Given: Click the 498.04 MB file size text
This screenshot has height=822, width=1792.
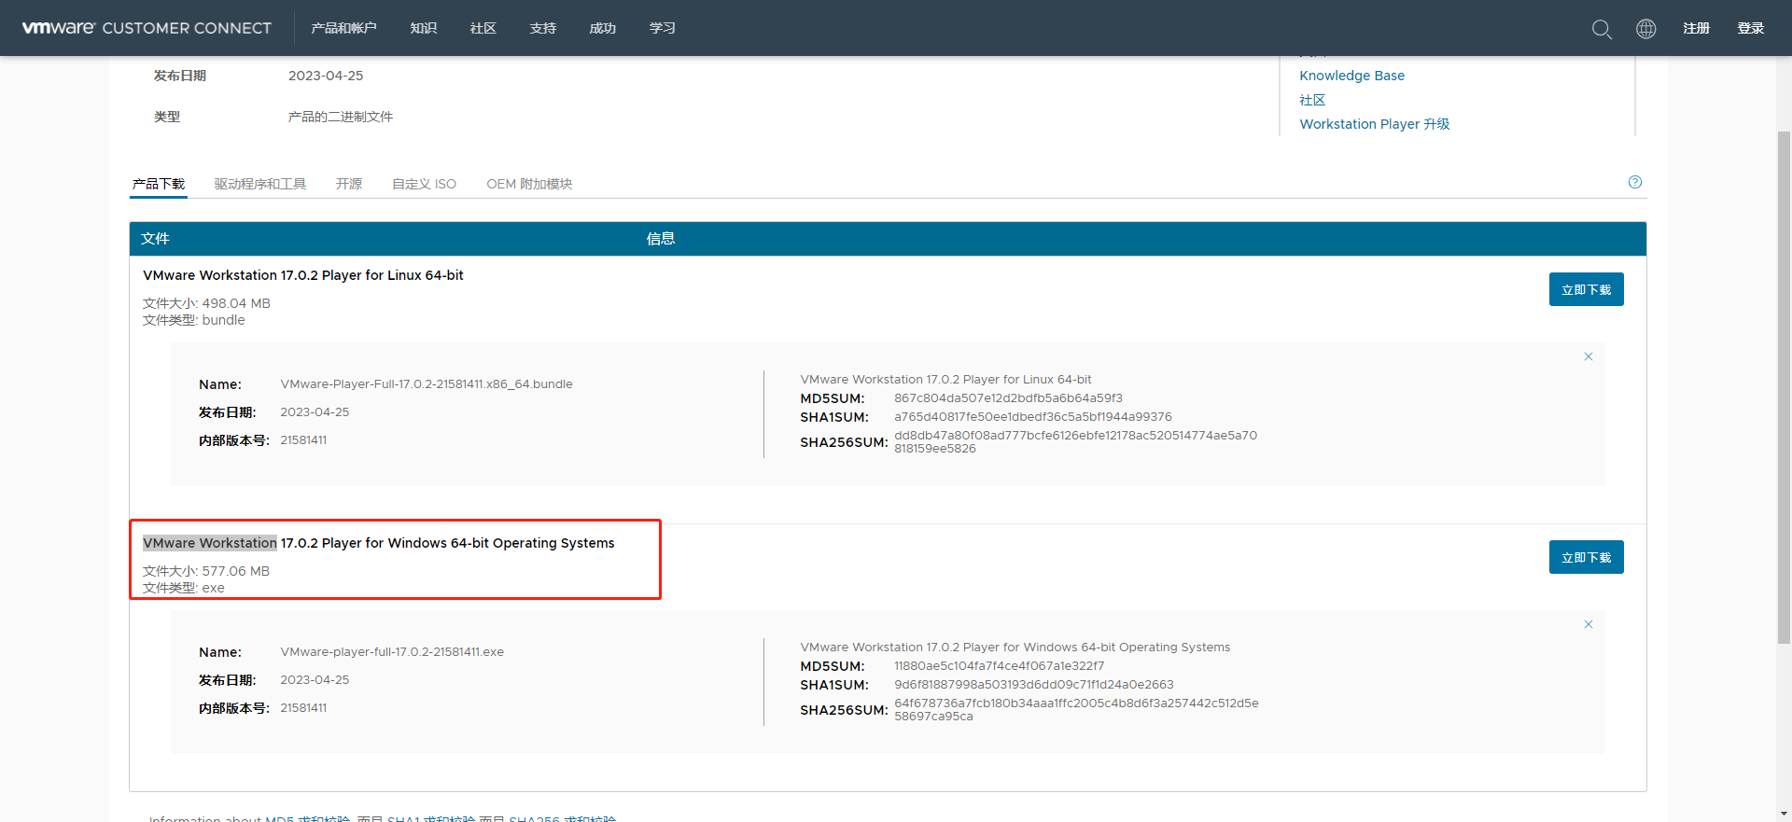Looking at the screenshot, I should point(236,303).
